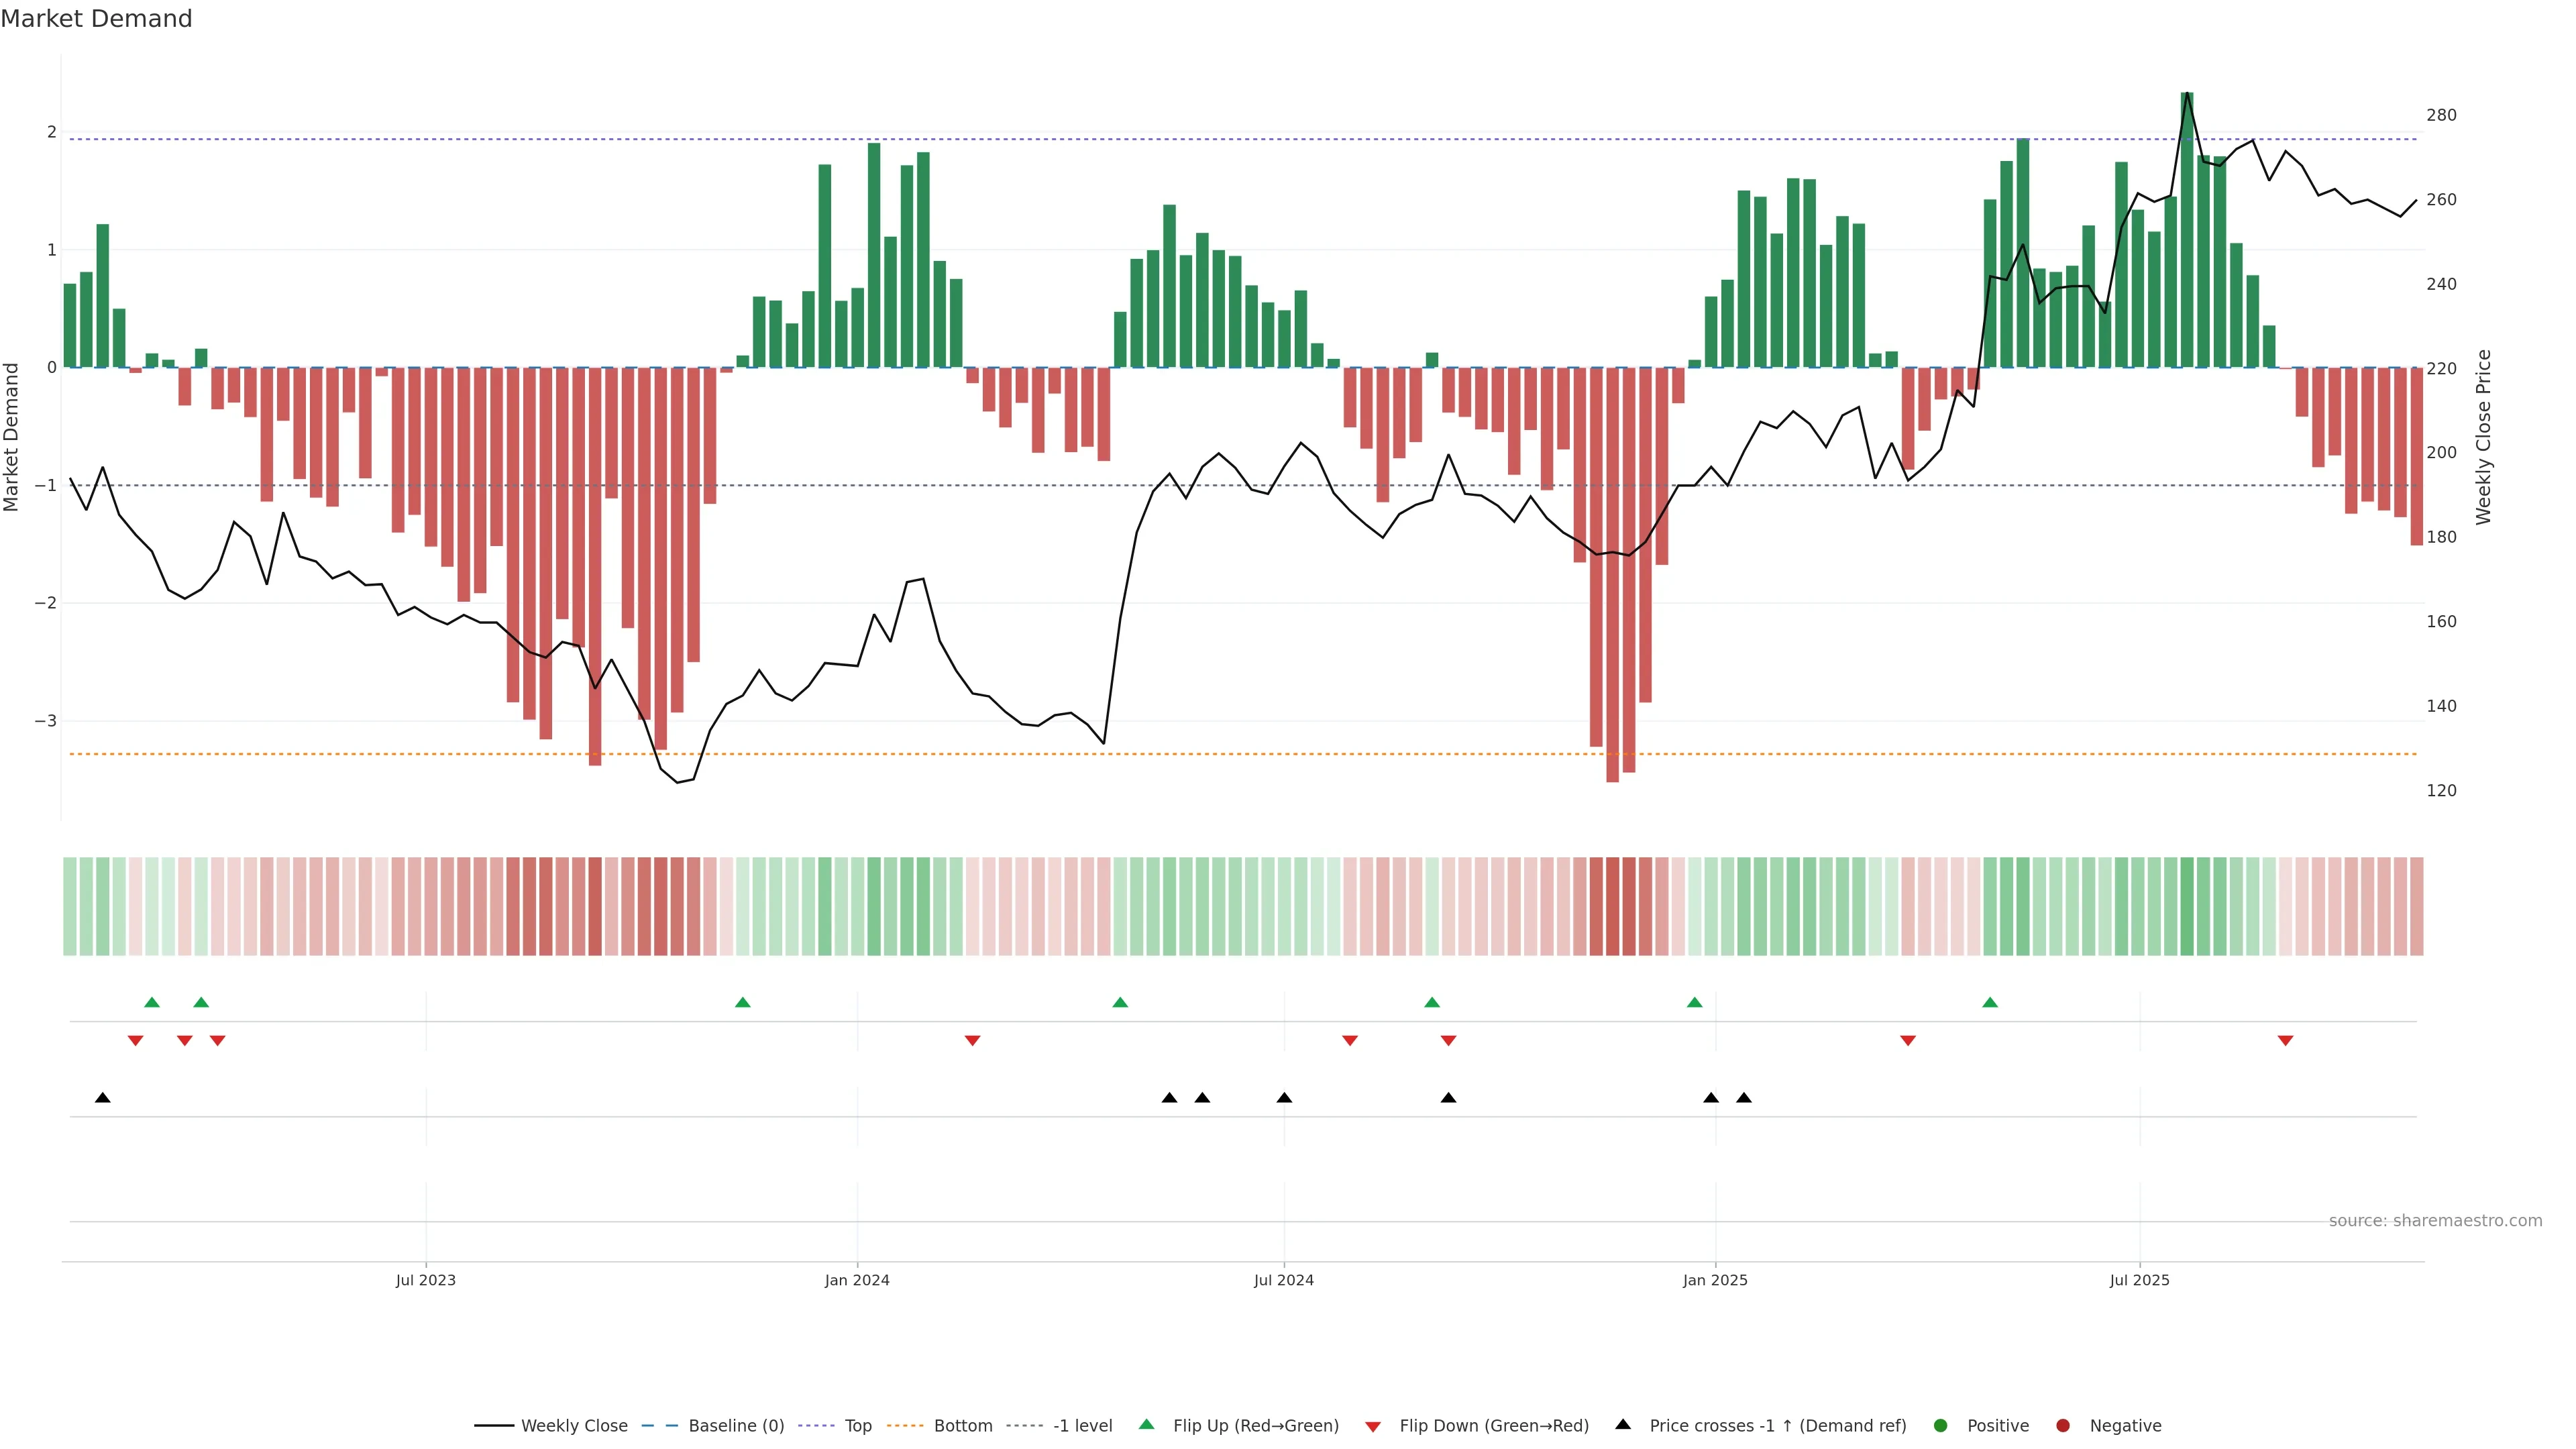Click the source: sharemaestro.com text
The height and width of the screenshot is (1449, 2576).
[x=2435, y=1220]
